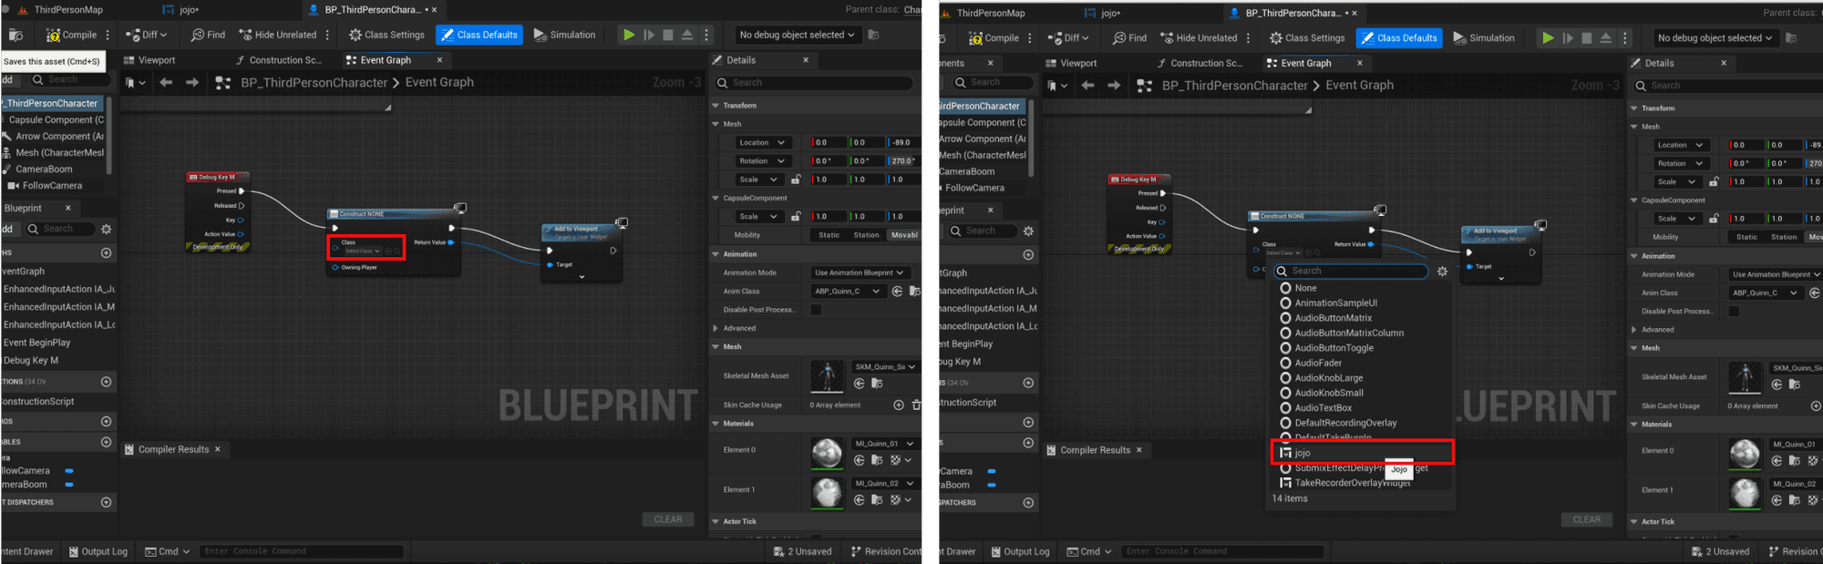The image size is (1823, 564).
Task: Click the green Play icon in right screenshot
Action: pos(1548,38)
